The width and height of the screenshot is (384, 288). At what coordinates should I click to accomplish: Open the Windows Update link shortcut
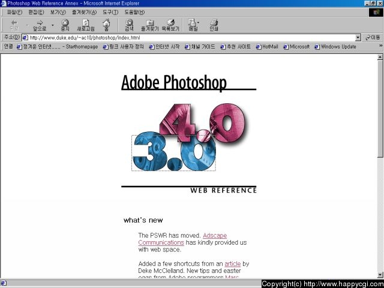335,47
